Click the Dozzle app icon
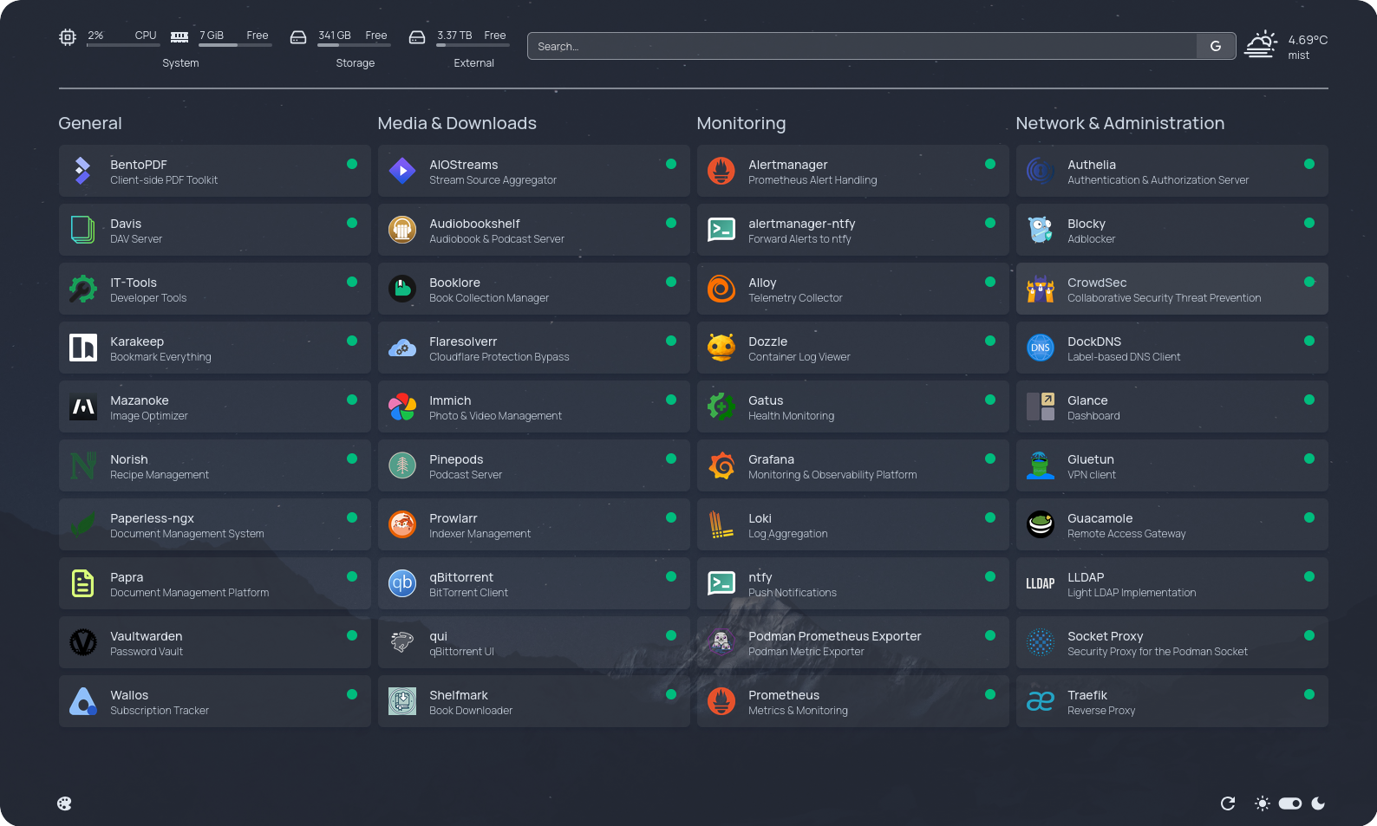 (721, 348)
